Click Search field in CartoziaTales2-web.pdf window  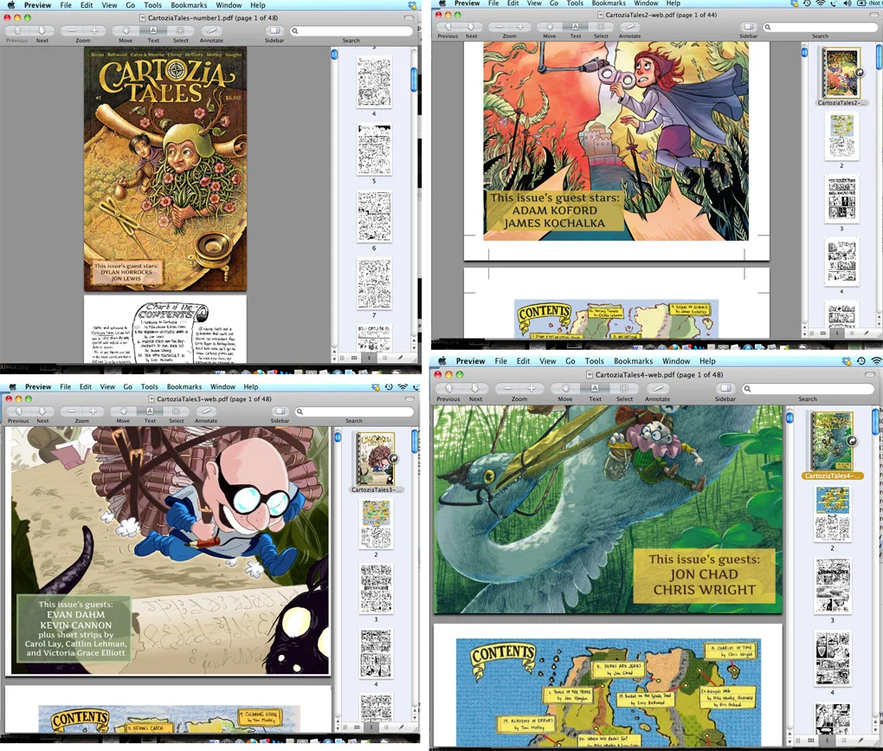point(821,27)
